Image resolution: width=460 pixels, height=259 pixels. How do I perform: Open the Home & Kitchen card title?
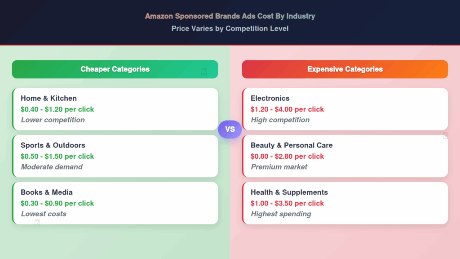click(x=49, y=98)
